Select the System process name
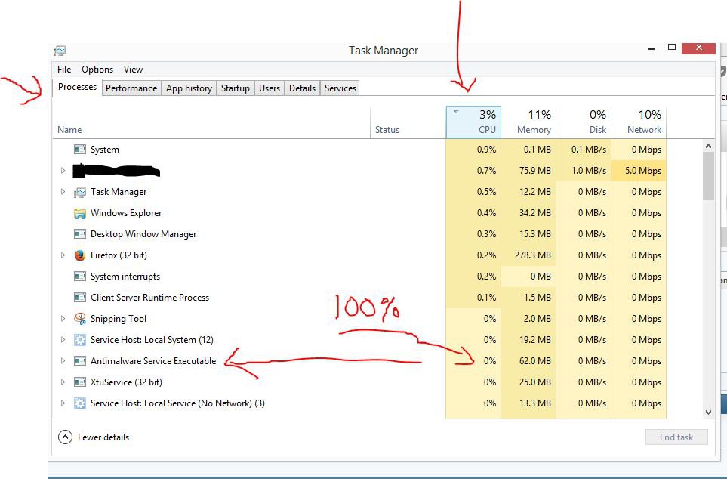Viewport: 727px width, 479px height. tap(105, 150)
